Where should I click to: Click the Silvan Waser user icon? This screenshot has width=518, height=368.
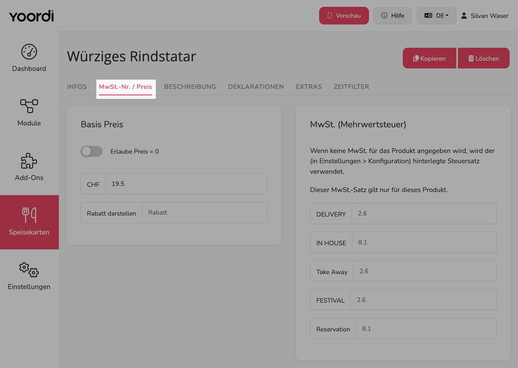(464, 15)
